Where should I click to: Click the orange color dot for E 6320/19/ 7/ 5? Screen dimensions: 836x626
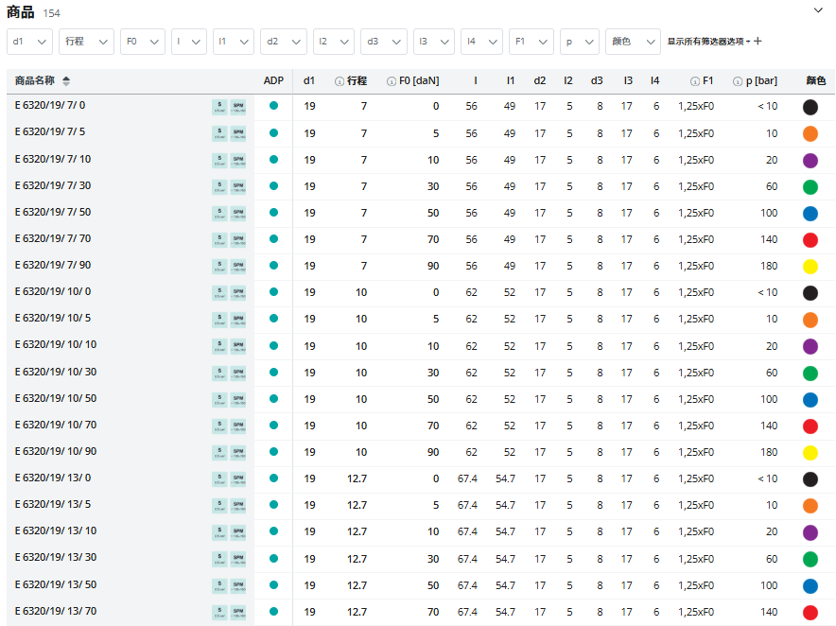coord(810,134)
